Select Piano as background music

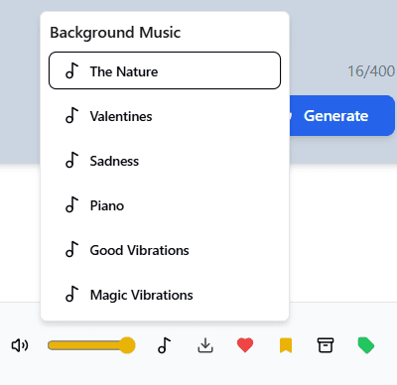coord(165,205)
